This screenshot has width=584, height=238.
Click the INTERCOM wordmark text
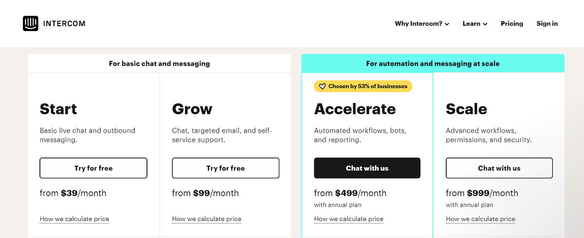65,23
